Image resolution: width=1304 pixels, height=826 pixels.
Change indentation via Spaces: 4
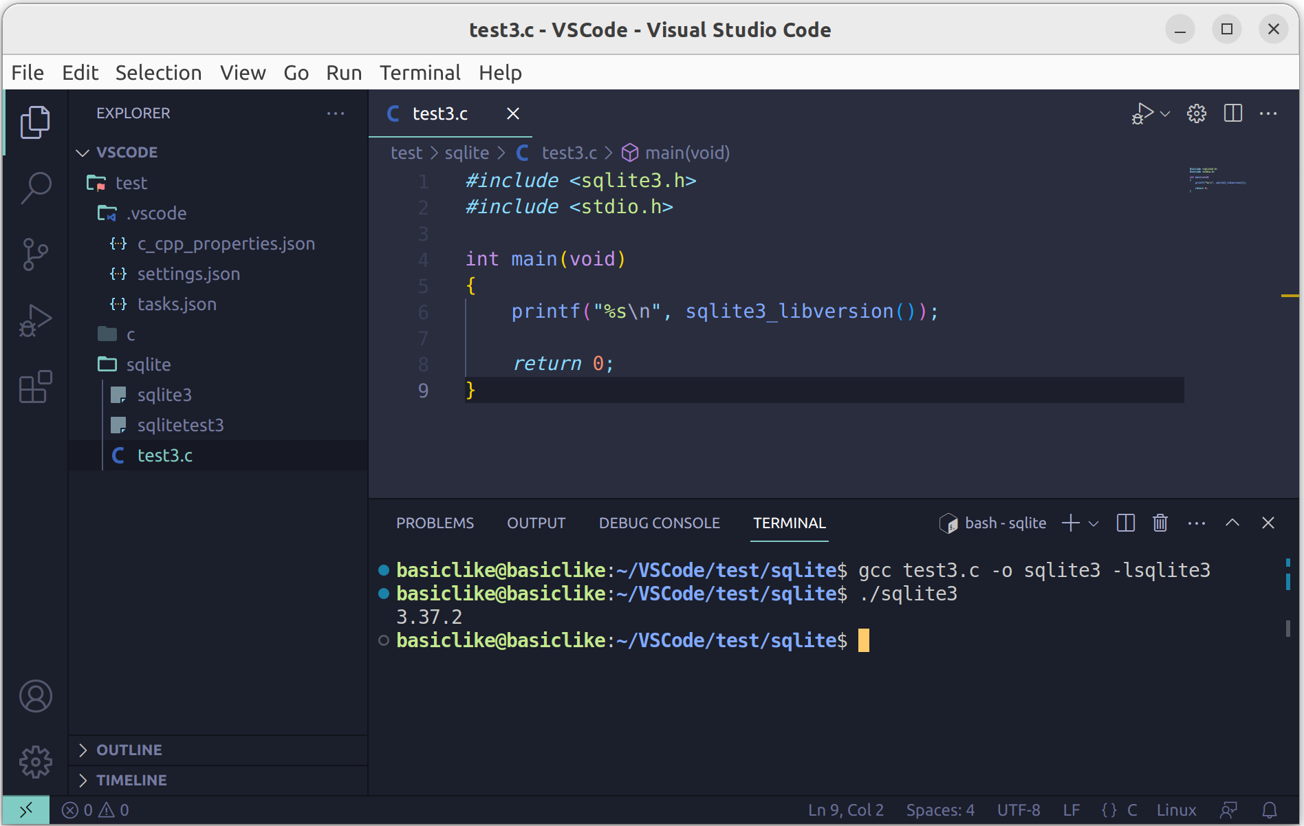point(940,810)
